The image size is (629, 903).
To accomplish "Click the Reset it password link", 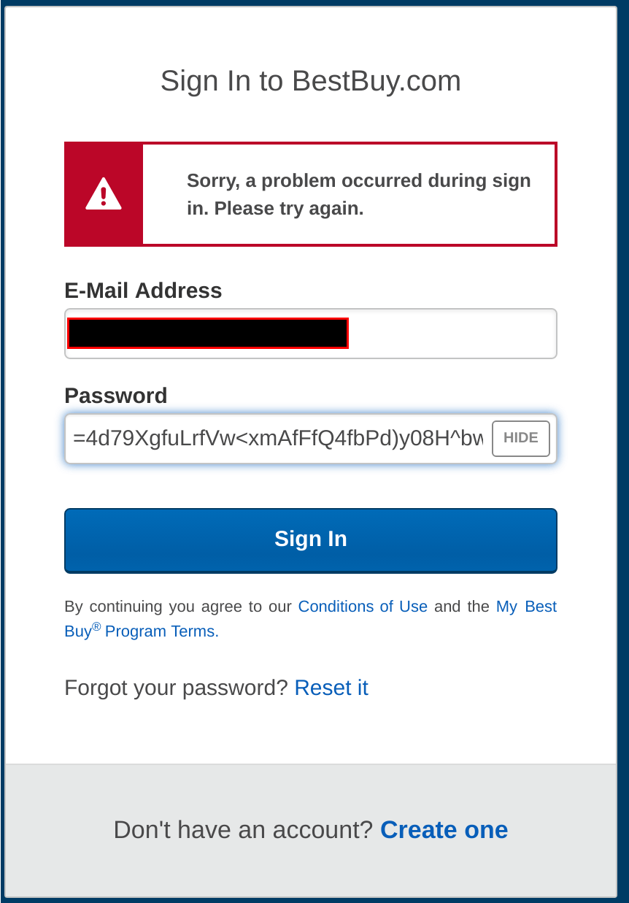I will click(x=331, y=688).
